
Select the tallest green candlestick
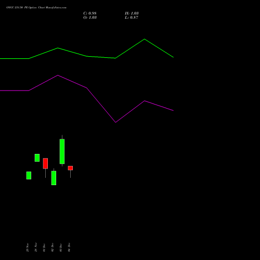[x=62, y=151]
